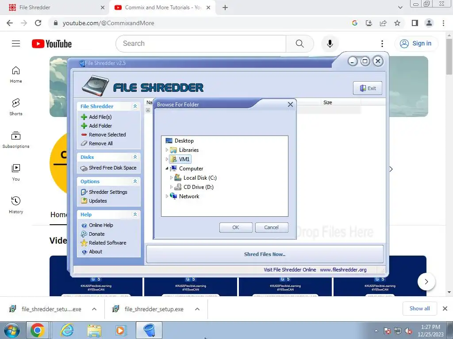Image resolution: width=453 pixels, height=339 pixels.
Task: Click YouTube voice search microphone icon
Action: coord(330,44)
